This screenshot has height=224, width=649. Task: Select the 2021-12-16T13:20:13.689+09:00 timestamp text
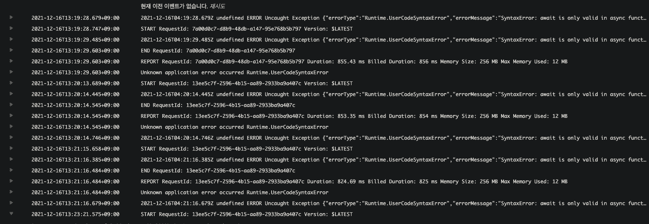[76, 83]
